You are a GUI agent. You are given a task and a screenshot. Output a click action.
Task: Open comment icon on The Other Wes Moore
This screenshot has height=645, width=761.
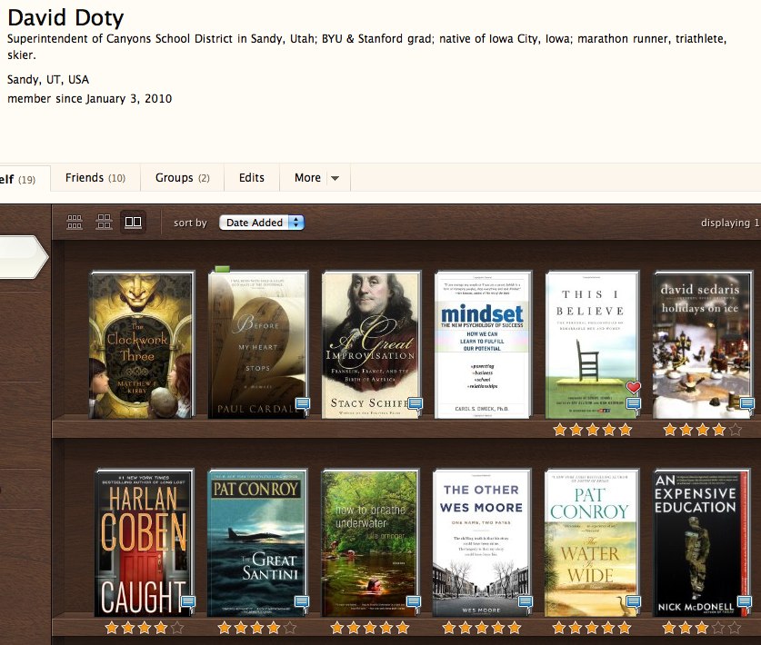[x=525, y=601]
